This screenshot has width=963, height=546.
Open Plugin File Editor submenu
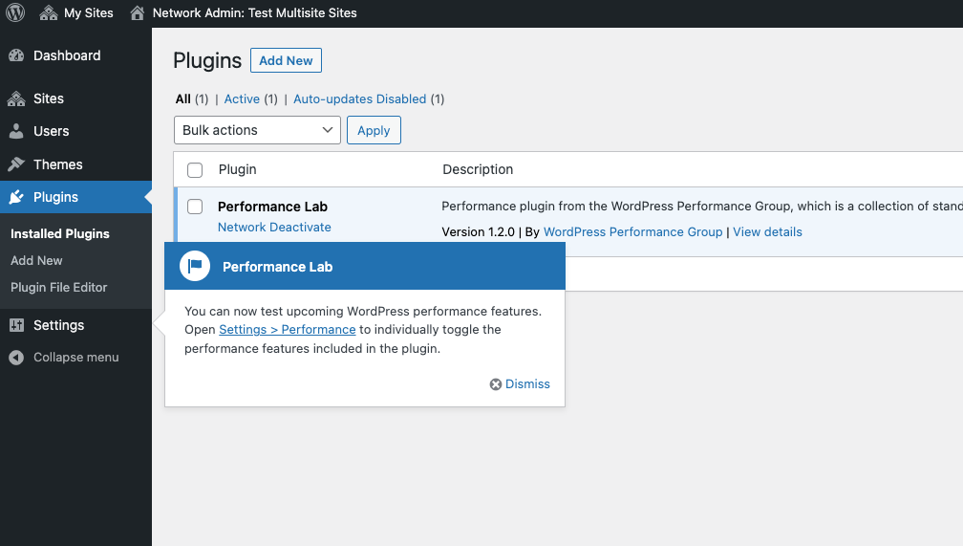(x=59, y=288)
